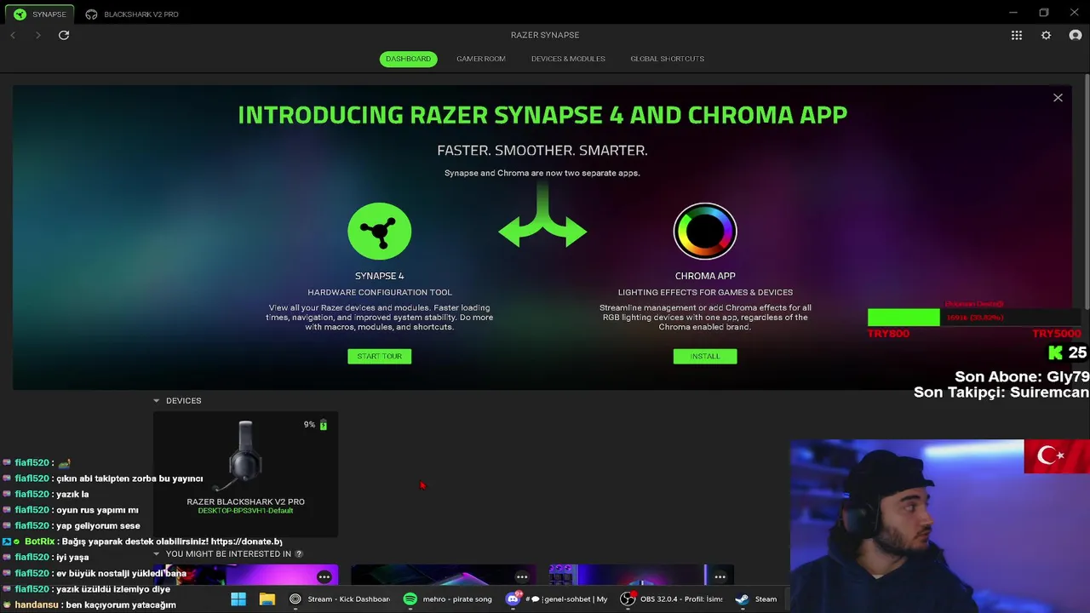This screenshot has width=1090, height=613.
Task: Go to Devices & Modules tab
Action: point(568,59)
